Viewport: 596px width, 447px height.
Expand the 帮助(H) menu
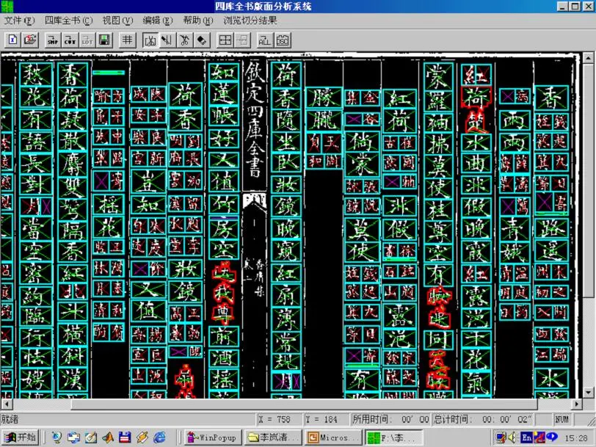click(x=197, y=21)
